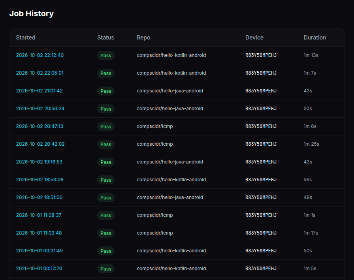The image size is (354, 280).
Task: Open job started 2026-10-01 11:08:37
Action: (x=39, y=215)
